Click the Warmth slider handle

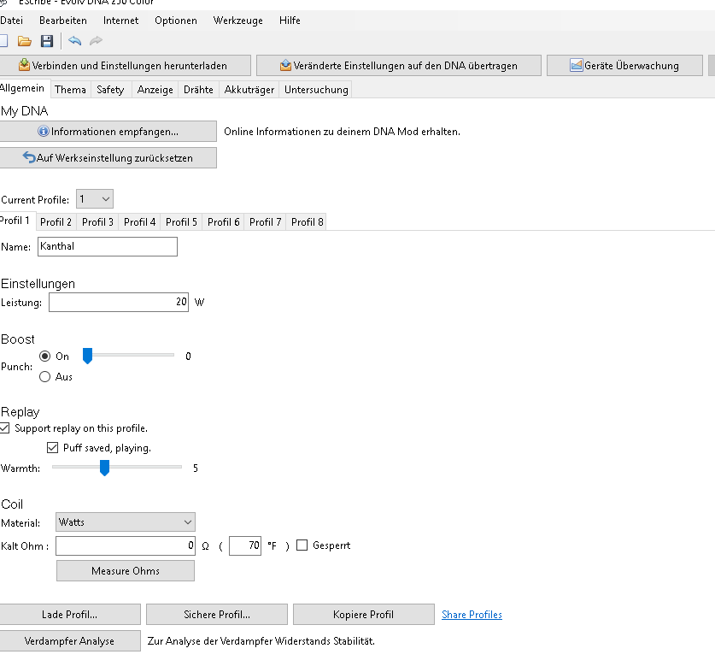tap(104, 468)
